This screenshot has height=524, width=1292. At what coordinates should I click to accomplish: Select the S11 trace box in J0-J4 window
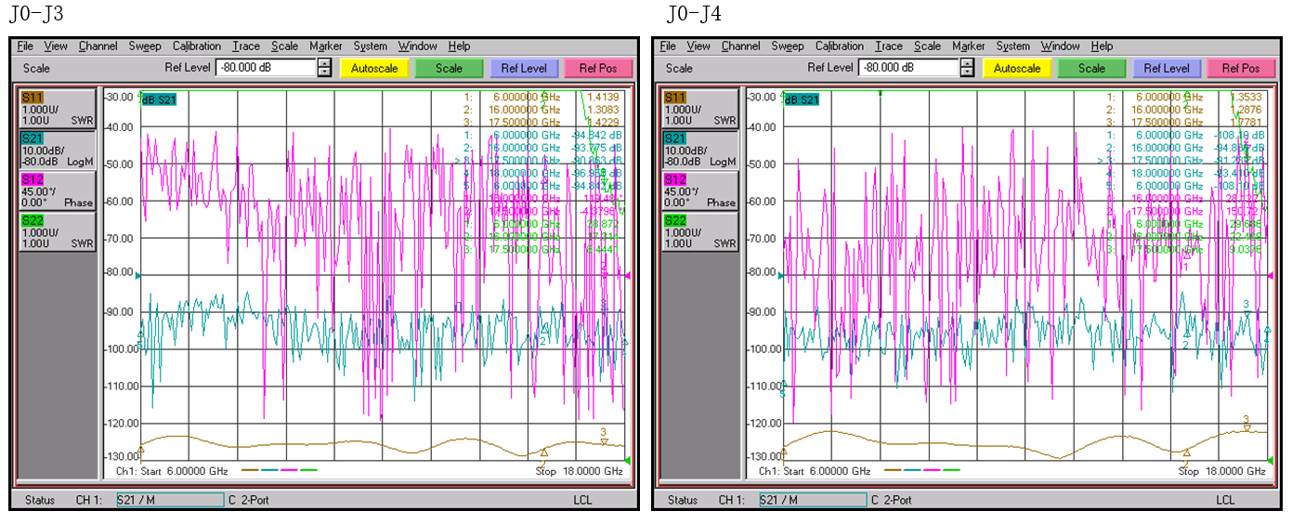click(x=698, y=108)
